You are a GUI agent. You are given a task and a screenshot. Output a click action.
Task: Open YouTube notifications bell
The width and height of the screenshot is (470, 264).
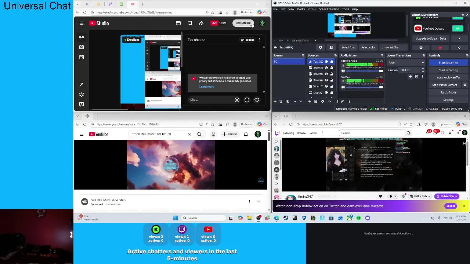point(246,134)
